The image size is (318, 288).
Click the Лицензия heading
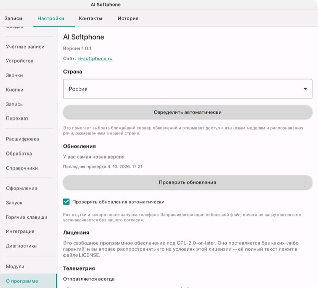point(76,233)
